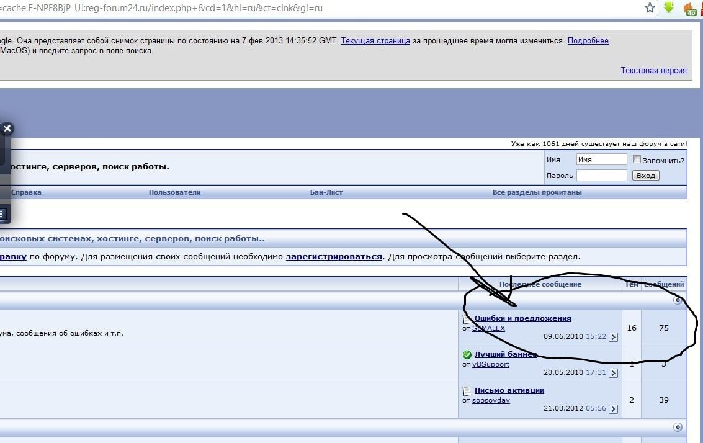
Task: Click the Пароль input field
Action: point(601,176)
